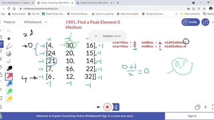Open the zoom magnifier tool
214x120 pixels.
(x=1, y=107)
